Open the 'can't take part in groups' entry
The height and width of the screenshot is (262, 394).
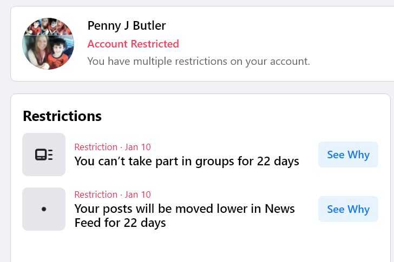(x=187, y=161)
